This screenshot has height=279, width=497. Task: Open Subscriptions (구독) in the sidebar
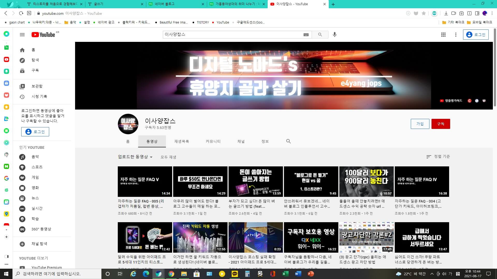tap(42, 71)
